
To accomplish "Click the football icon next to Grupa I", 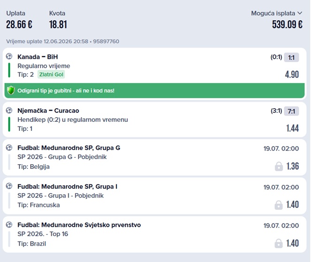I will click(x=9, y=186).
